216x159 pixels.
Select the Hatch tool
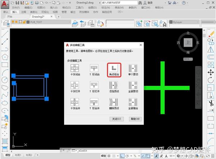tap(5, 141)
